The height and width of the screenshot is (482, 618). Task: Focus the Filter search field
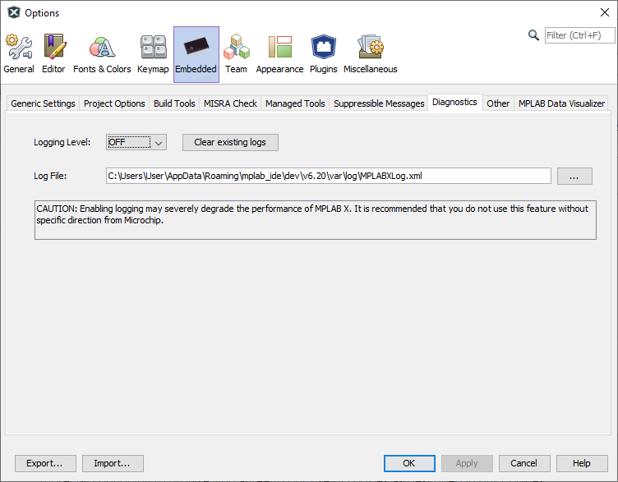pyautogui.click(x=579, y=35)
